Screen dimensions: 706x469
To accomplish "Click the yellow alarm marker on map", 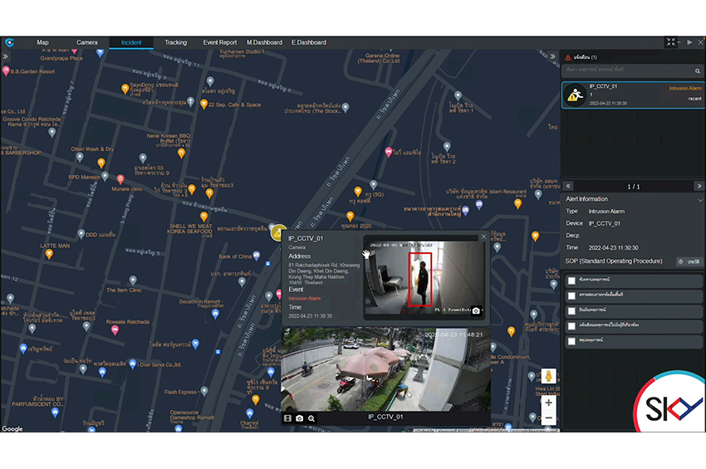I will tap(278, 232).
